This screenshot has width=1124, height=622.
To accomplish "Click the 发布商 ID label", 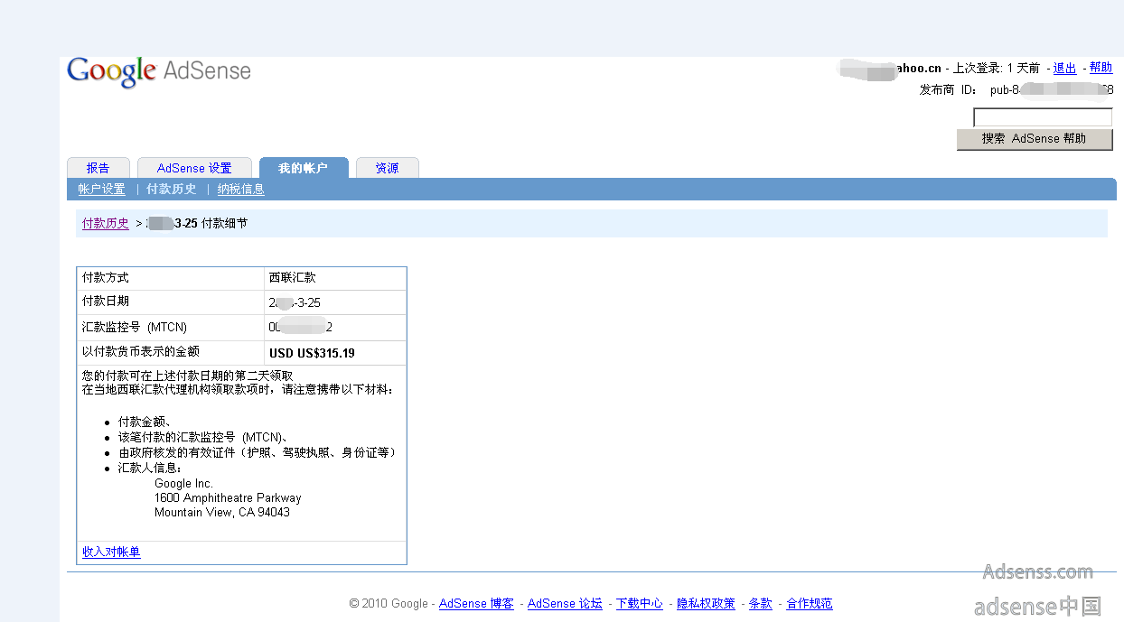I will pos(949,89).
